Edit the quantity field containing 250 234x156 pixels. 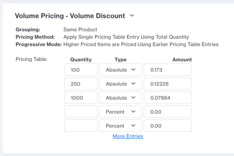click(x=81, y=84)
